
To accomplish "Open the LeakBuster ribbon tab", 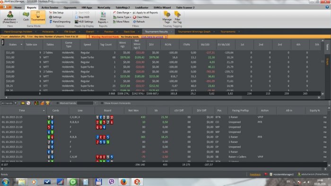I will pyautogui.click(x=141, y=8).
